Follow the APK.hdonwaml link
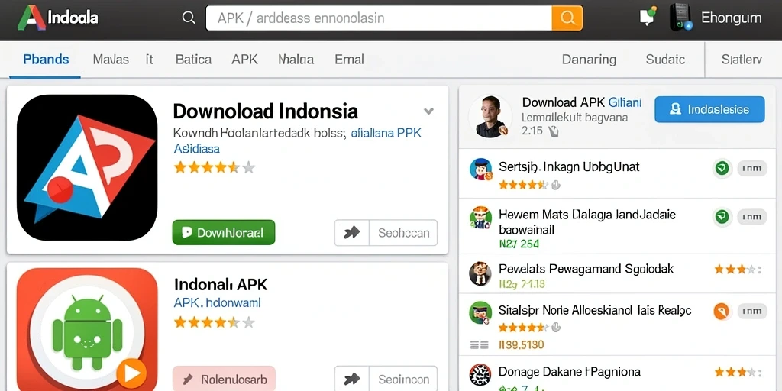The height and width of the screenshot is (391, 782). click(218, 302)
